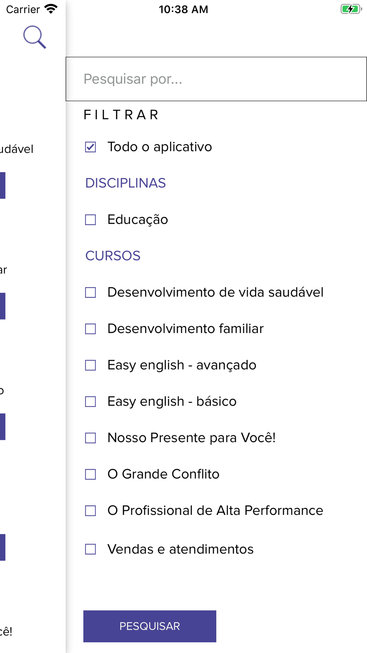Uncheck the Todo o aplicativo checkbox
Screen dimensions: 367x653
[x=90, y=147]
